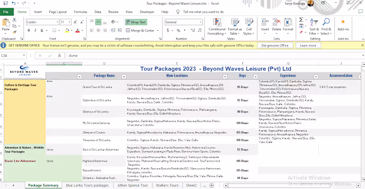Decrease font size with small A icon
This screenshot has width=365, height=189.
click(82, 22)
